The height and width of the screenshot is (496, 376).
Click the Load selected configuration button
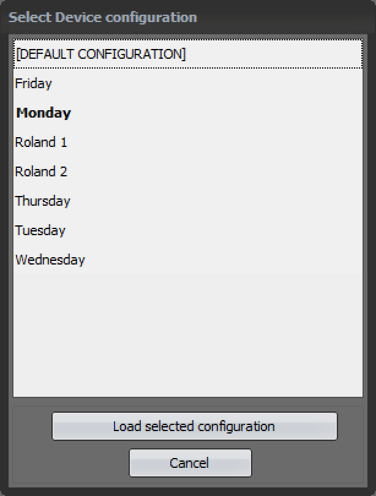coord(195,426)
